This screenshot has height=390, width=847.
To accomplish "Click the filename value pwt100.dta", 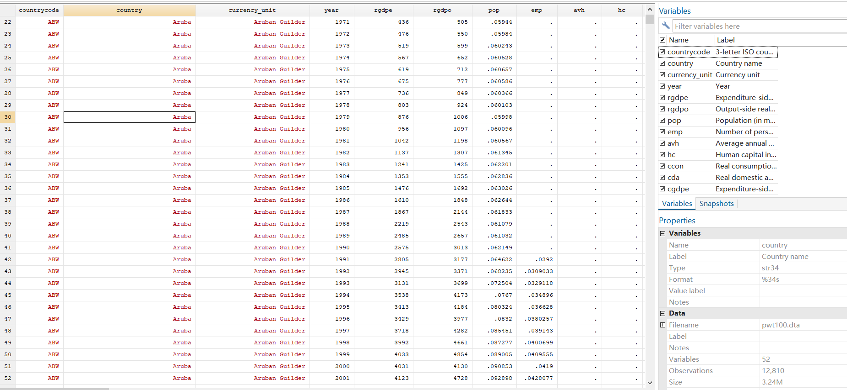I will pyautogui.click(x=781, y=325).
